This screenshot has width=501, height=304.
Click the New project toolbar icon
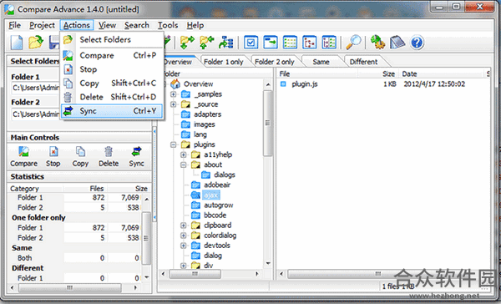(x=17, y=43)
